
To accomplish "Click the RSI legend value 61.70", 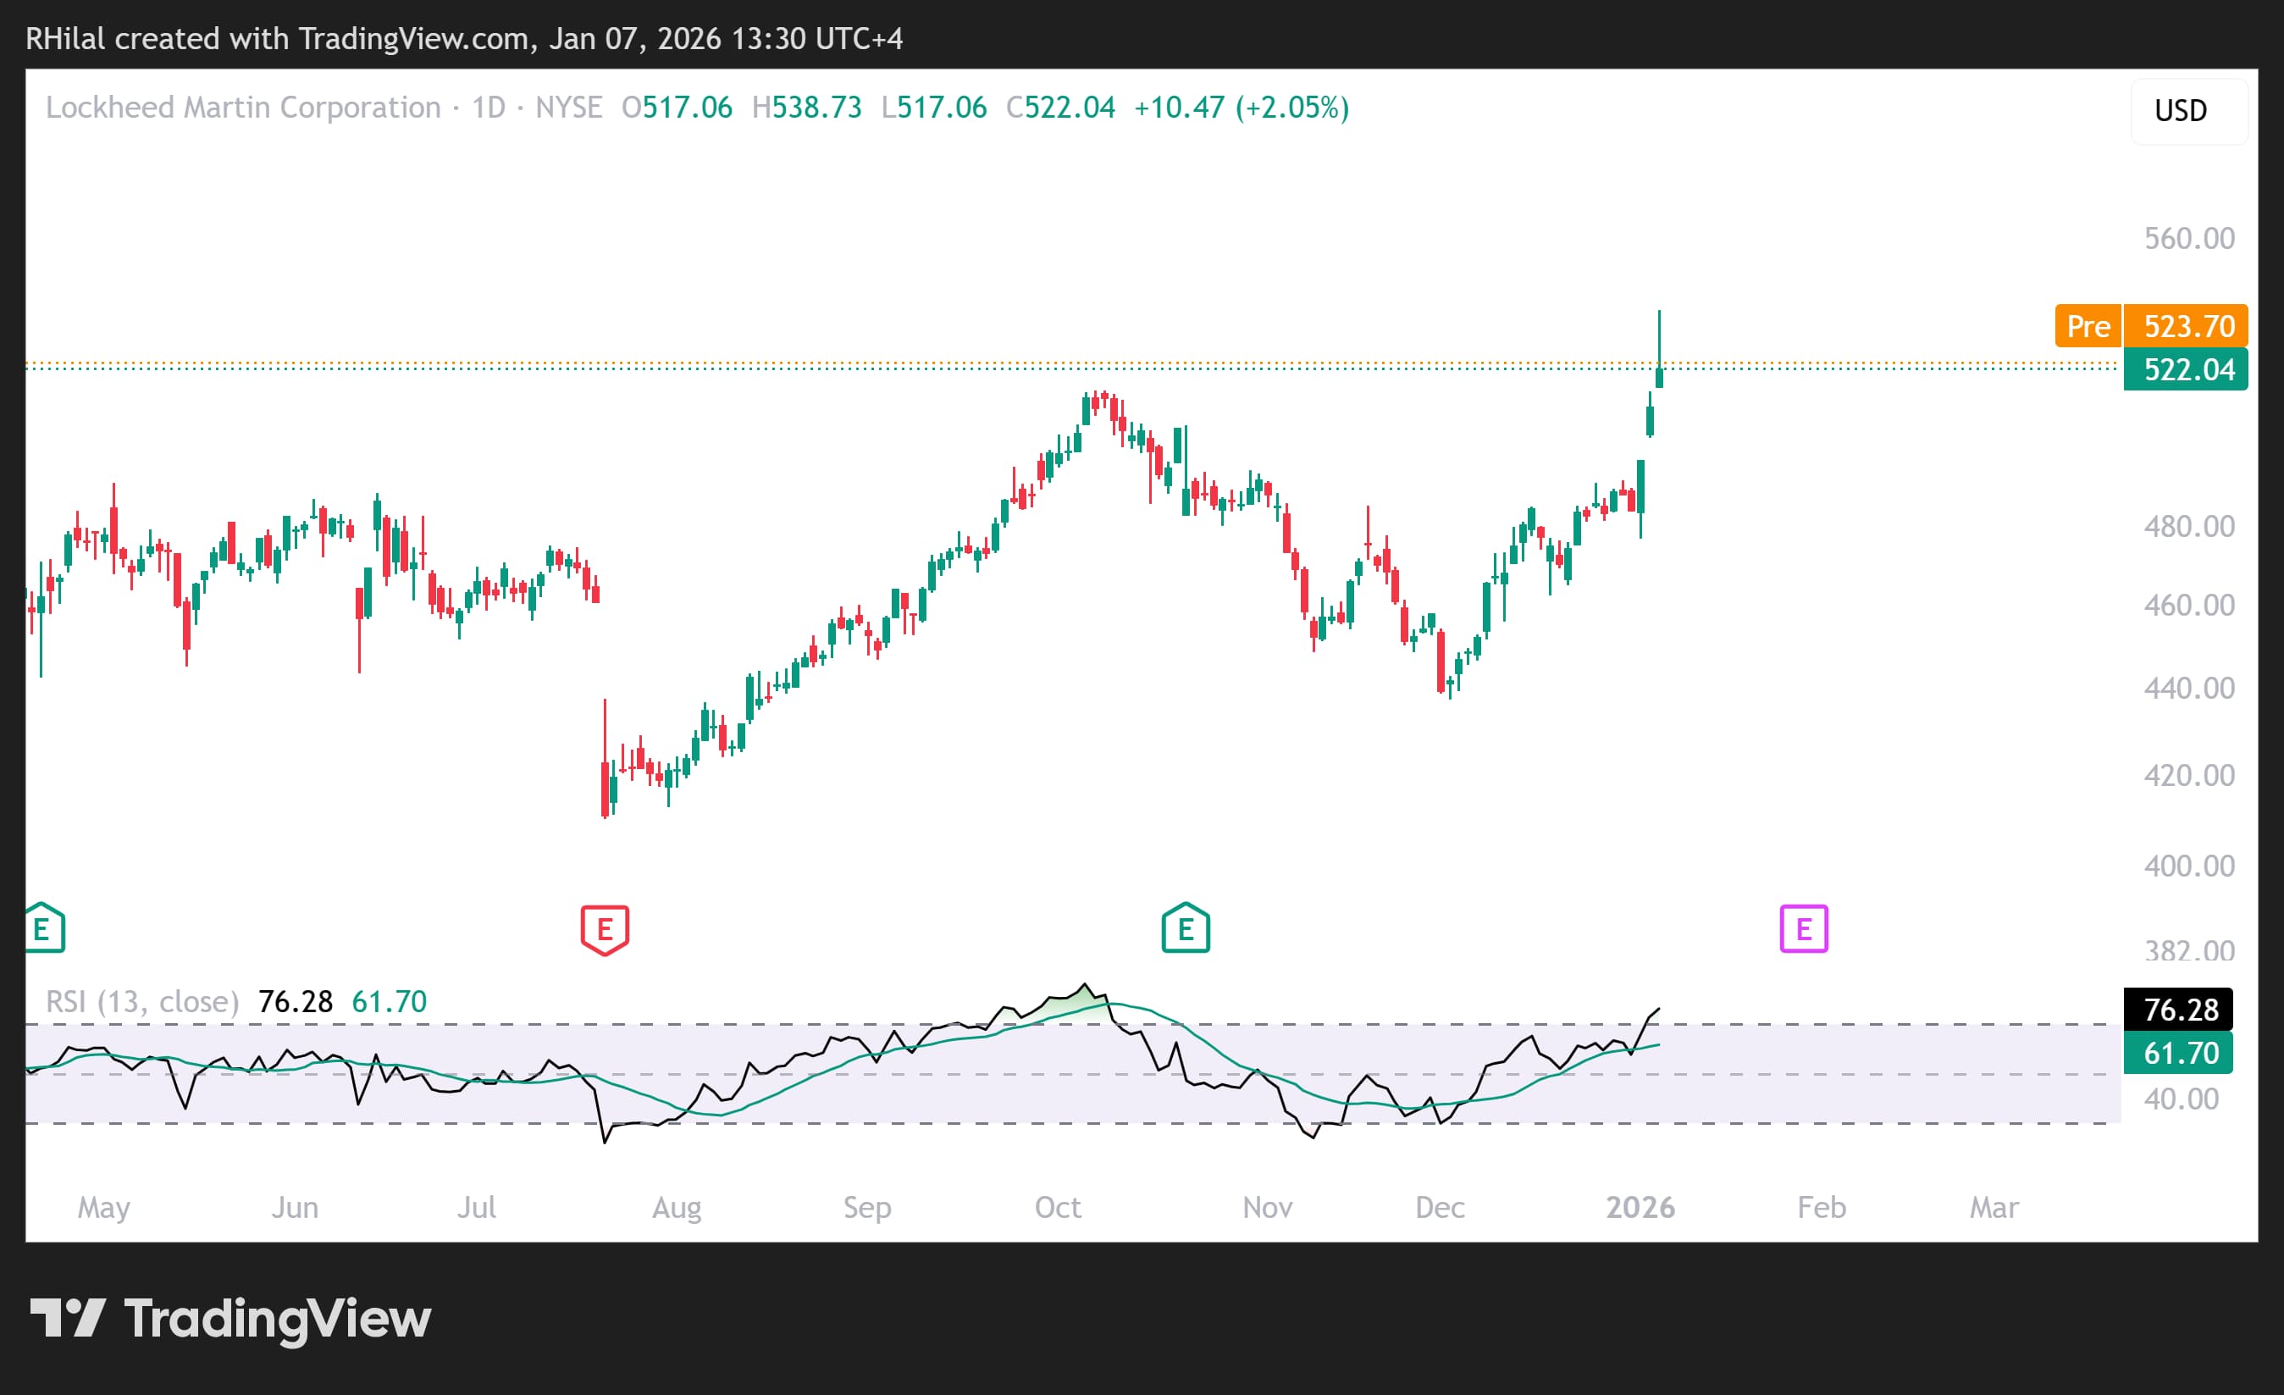I will point(390,1002).
